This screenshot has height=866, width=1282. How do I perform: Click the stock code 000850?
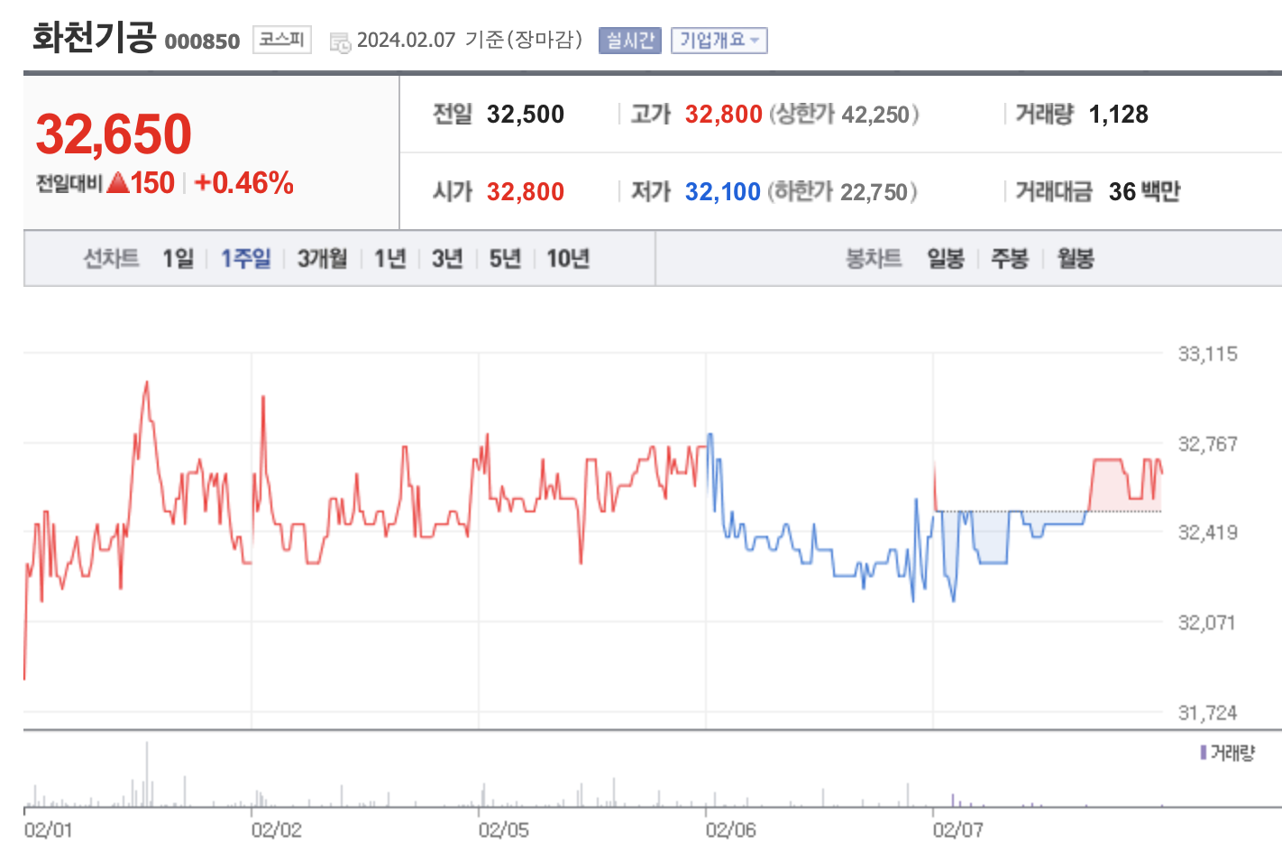202,41
